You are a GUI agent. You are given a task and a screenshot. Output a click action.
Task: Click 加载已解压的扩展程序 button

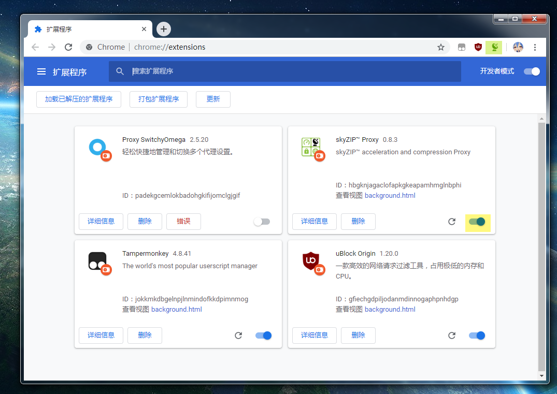tap(79, 99)
